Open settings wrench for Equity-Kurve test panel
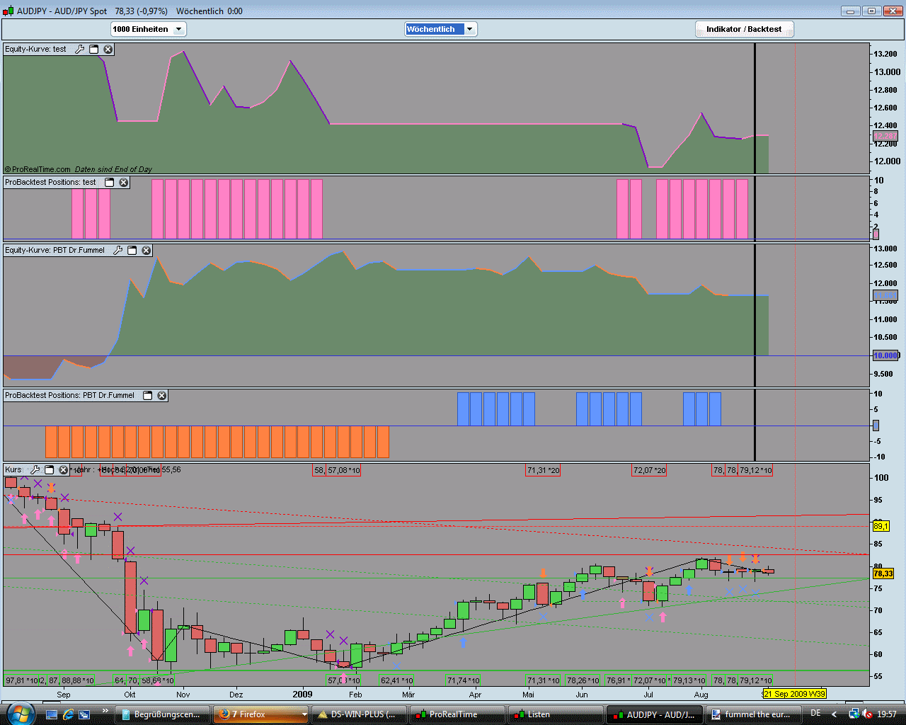Screen dimensions: 906x725 [x=79, y=50]
